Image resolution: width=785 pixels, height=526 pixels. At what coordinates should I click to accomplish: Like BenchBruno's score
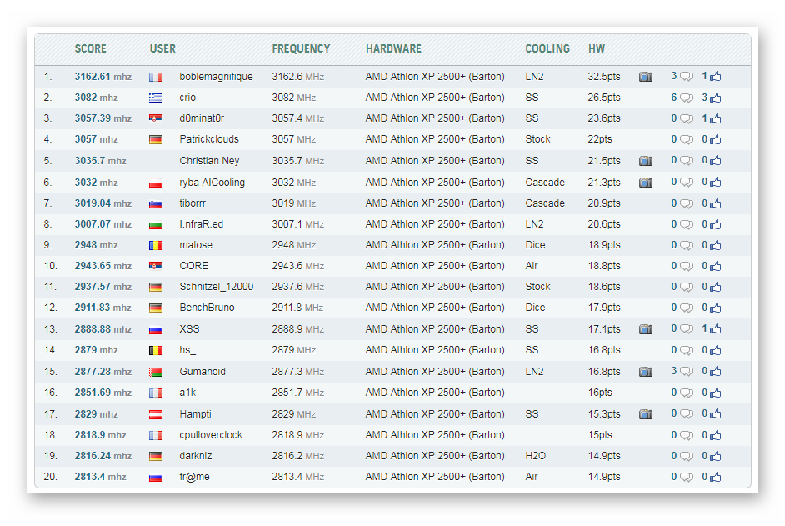(x=715, y=308)
